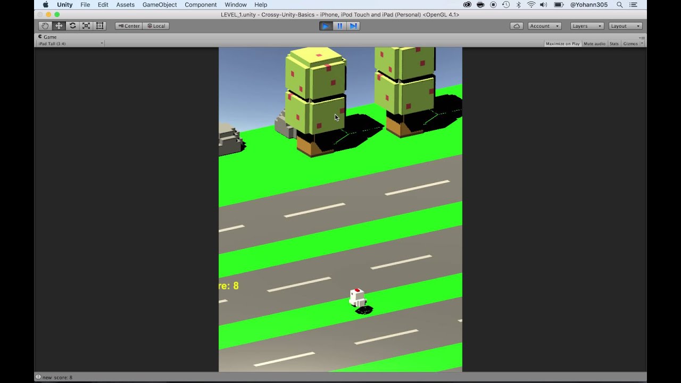Toggle Gizmos in Game view
Screen dimensions: 681x383
pos(630,44)
